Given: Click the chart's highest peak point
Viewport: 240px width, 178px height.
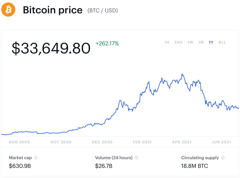Looking at the screenshot, I should click(182, 74).
